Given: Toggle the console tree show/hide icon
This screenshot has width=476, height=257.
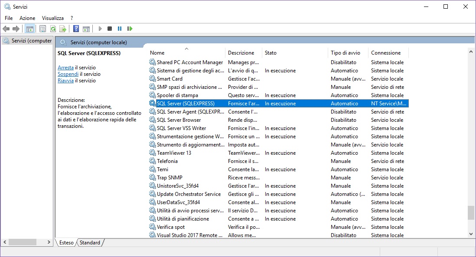Looking at the screenshot, I should tap(30, 29).
